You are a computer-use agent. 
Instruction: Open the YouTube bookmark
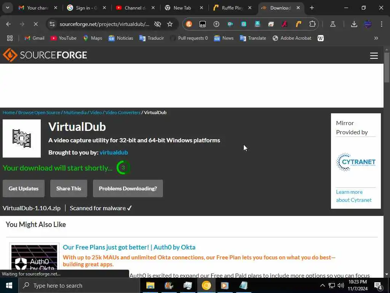(x=64, y=38)
